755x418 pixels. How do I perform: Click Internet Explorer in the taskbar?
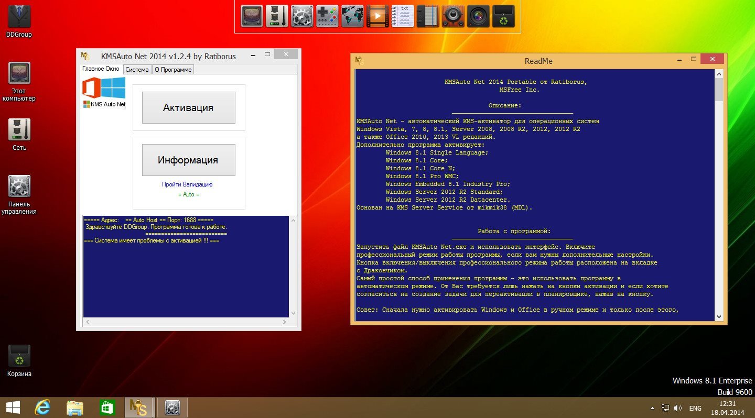click(42, 407)
